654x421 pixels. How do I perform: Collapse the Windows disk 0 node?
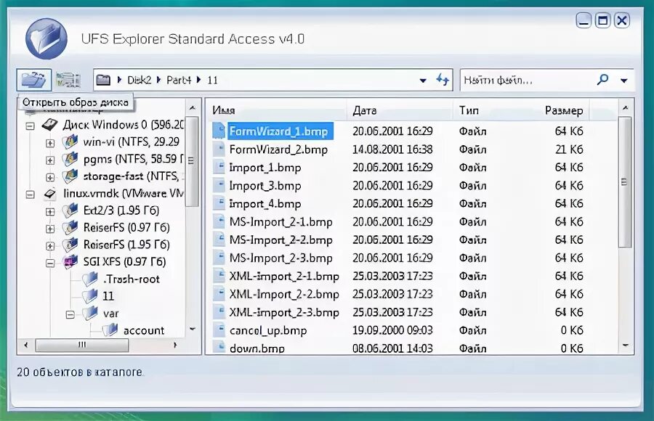click(30, 126)
